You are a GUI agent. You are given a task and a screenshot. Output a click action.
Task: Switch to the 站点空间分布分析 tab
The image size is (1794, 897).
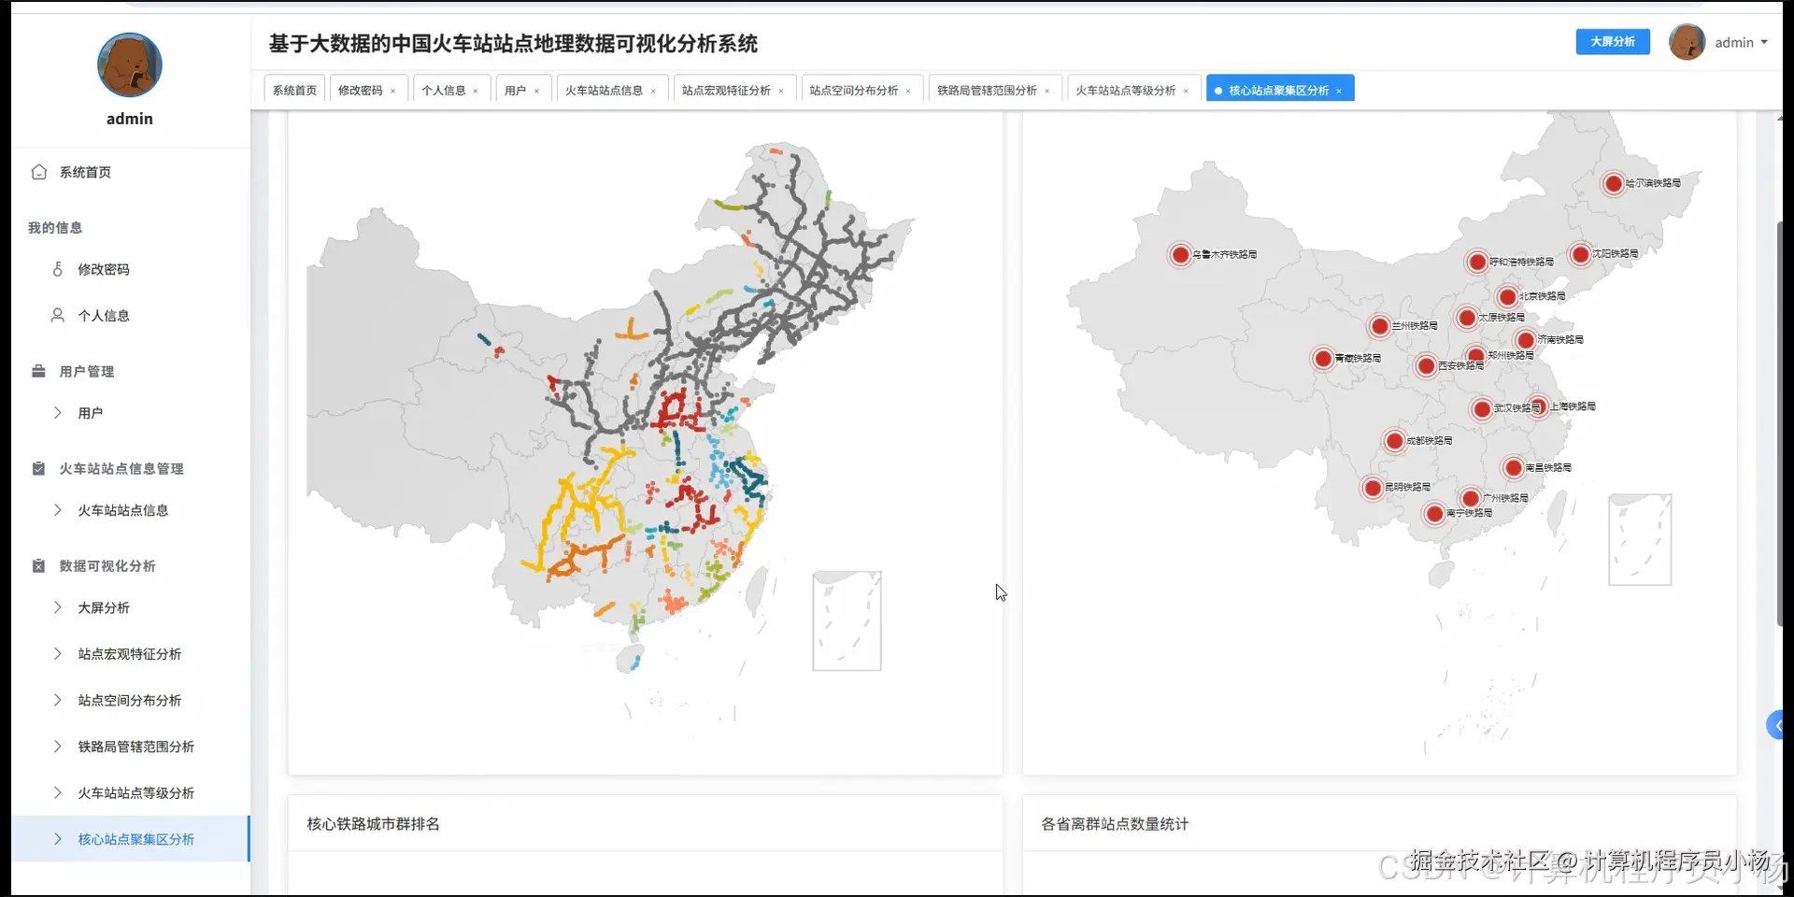(853, 91)
